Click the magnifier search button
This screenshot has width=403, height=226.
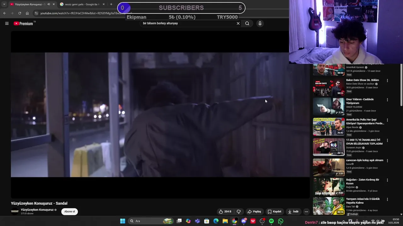247,23
